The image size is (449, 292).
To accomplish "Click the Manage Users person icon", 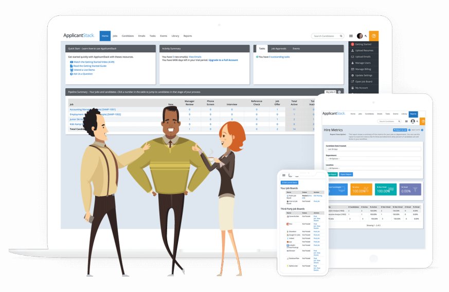I will click(x=352, y=63).
